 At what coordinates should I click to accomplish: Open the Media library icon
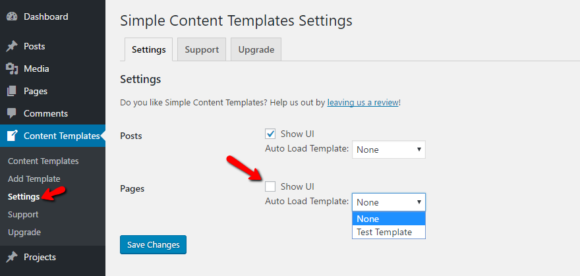pyautogui.click(x=12, y=69)
